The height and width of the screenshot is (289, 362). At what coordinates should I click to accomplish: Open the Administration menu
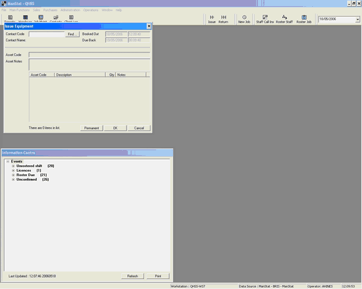pyautogui.click(x=70, y=10)
